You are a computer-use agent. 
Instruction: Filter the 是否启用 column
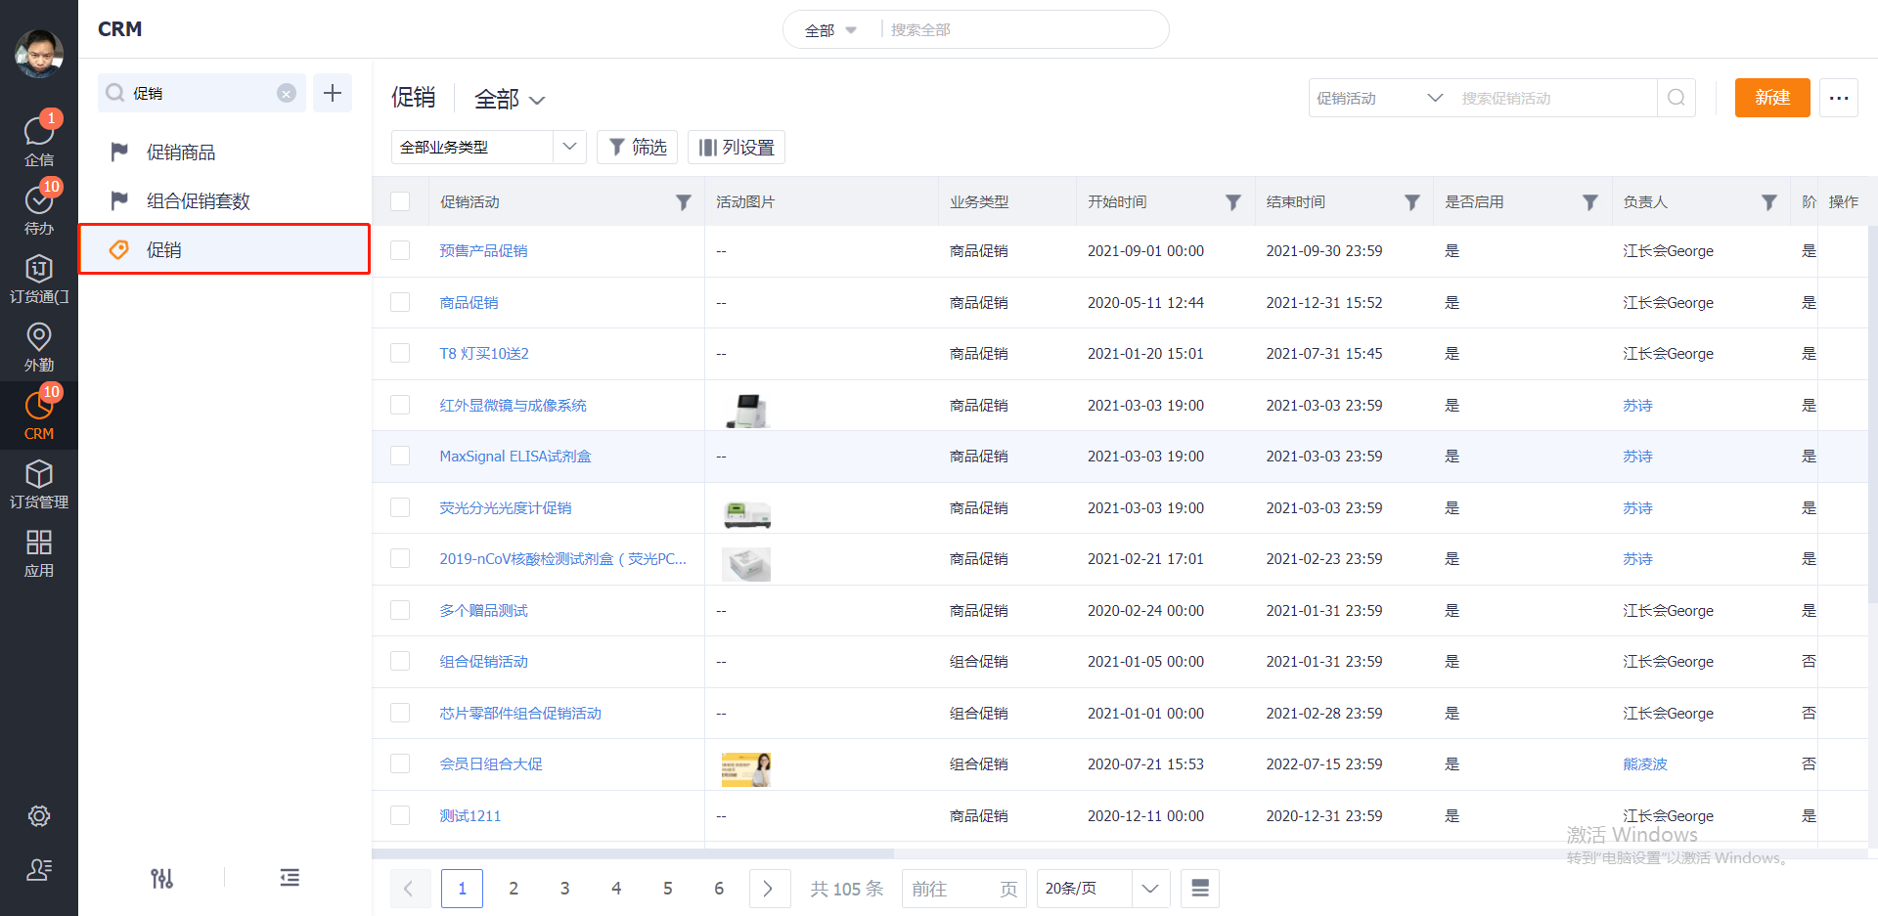tap(1590, 202)
